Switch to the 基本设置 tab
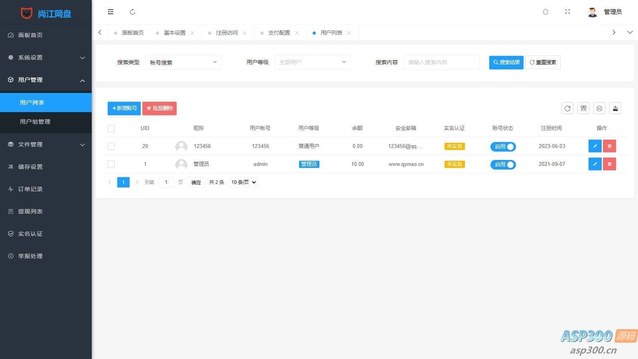The image size is (638, 359). [x=175, y=33]
